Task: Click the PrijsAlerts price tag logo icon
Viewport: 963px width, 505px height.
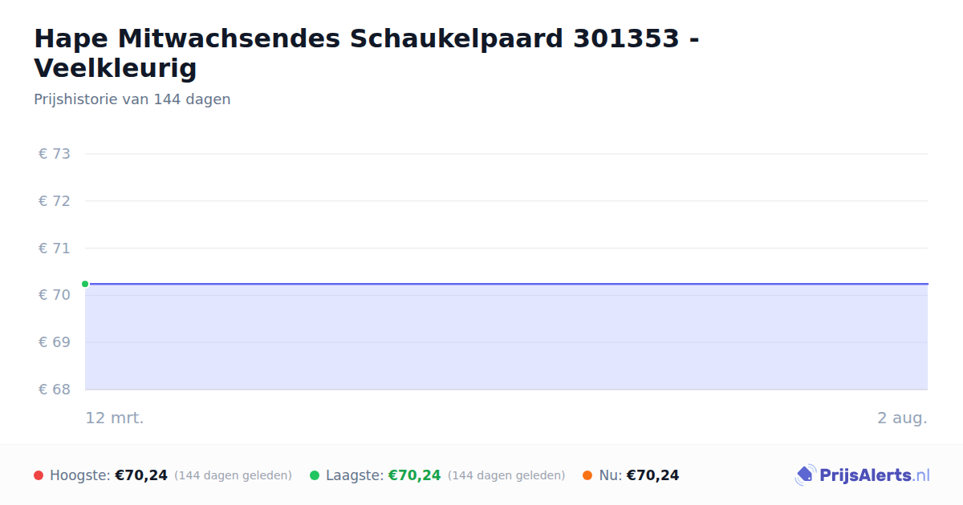Action: click(805, 475)
